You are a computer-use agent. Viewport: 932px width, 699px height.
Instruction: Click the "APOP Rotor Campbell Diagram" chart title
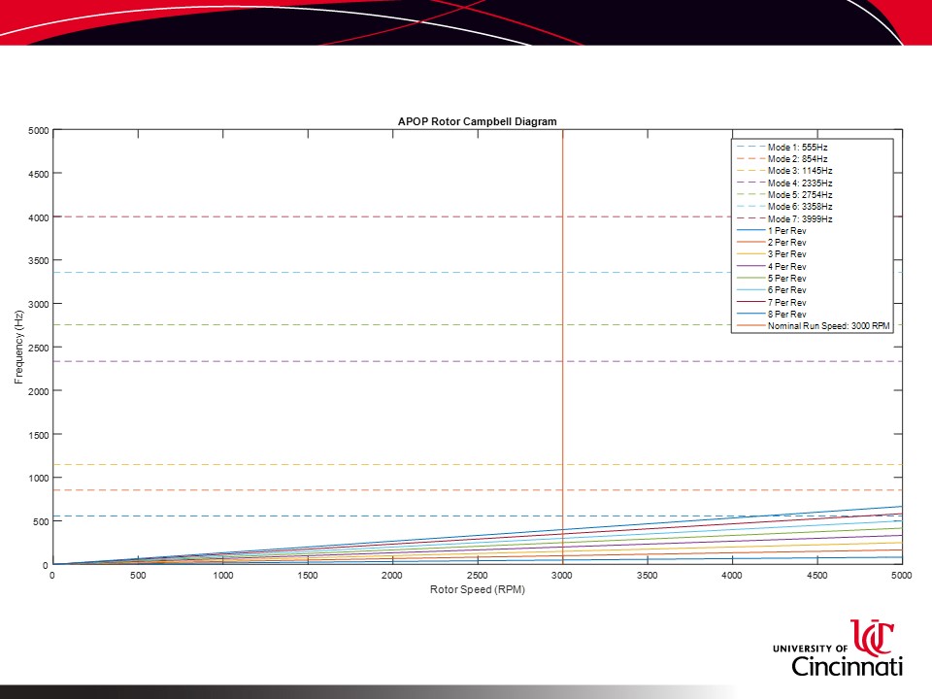click(x=477, y=121)
